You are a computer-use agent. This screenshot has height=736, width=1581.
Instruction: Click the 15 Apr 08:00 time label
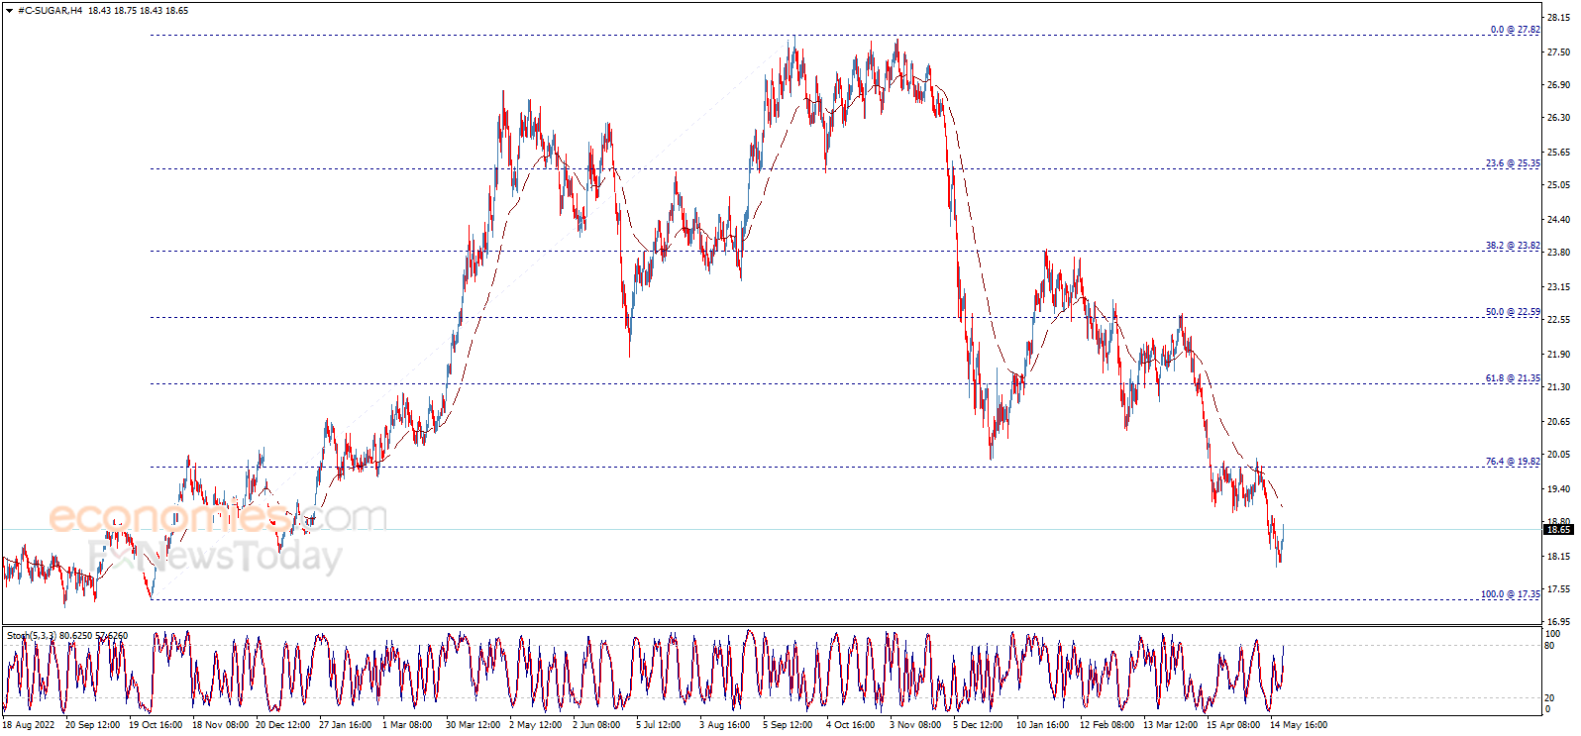(1235, 724)
